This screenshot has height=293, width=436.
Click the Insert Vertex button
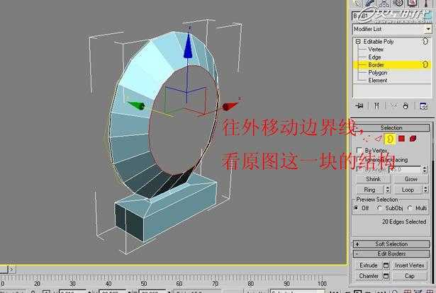[410, 265]
